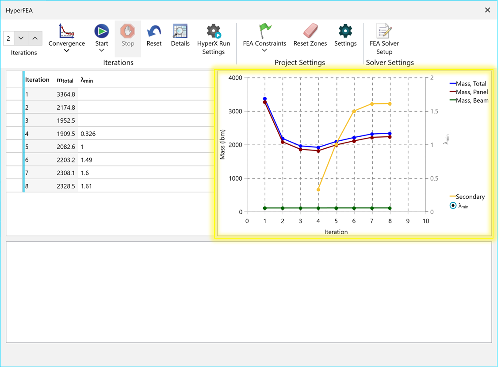The width and height of the screenshot is (501, 367).
Task: Increase iterations count with up chevron
Action: (x=35, y=39)
